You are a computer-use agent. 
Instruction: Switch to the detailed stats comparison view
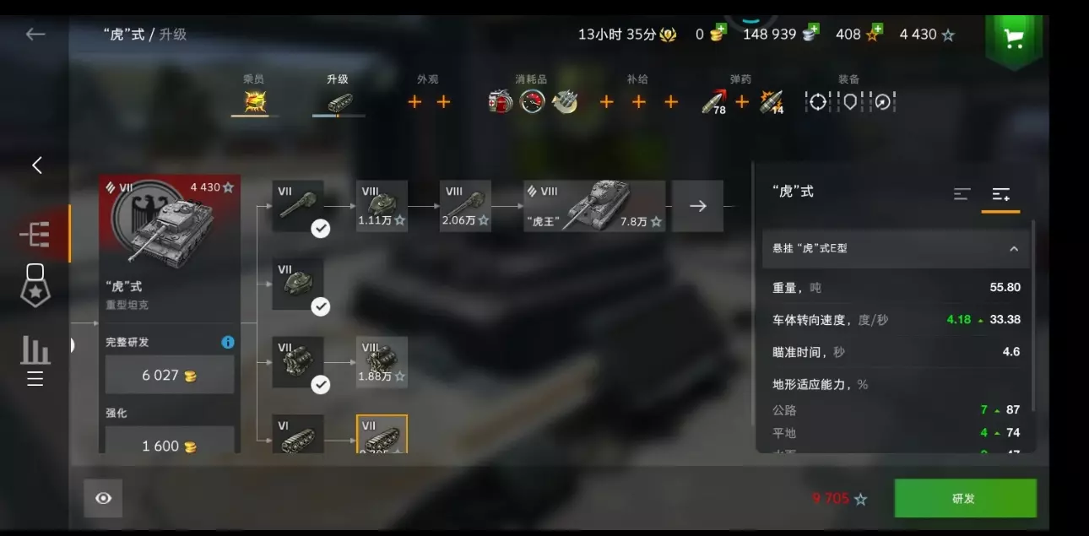(1001, 194)
